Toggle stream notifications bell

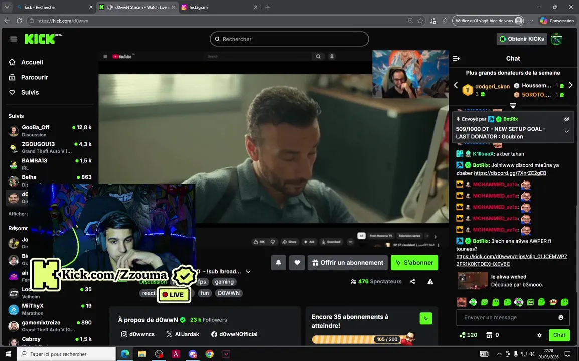pos(279,263)
